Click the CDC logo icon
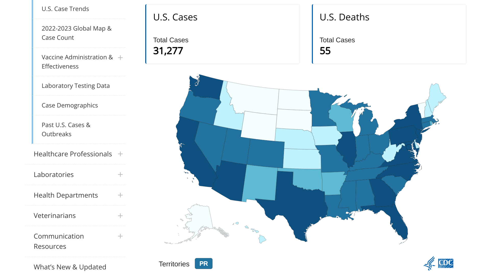 [446, 263]
